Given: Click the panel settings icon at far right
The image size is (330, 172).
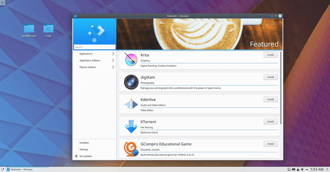Looking at the screenshot, I should 327,169.
